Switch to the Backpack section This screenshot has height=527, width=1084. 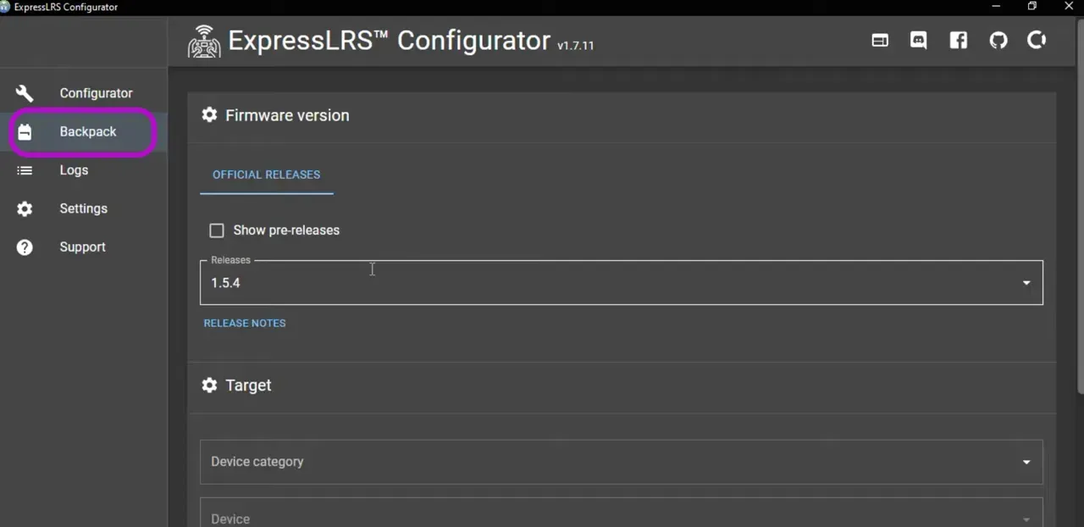(87, 131)
